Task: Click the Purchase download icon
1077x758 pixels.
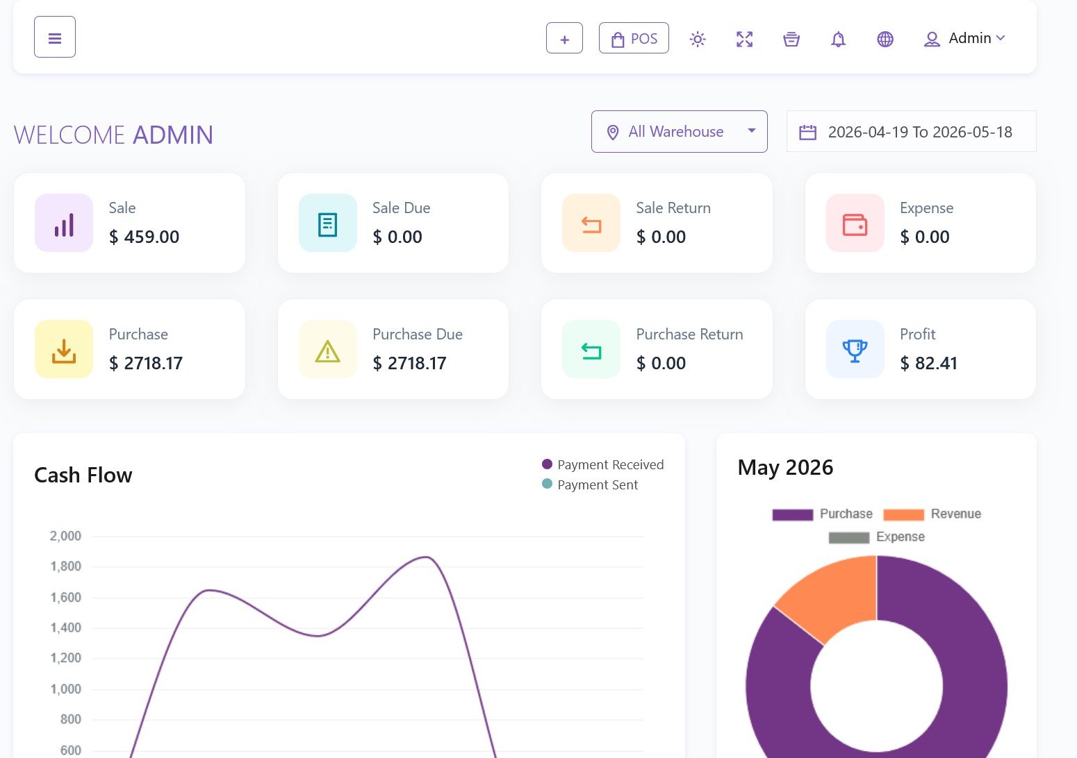Action: (64, 349)
